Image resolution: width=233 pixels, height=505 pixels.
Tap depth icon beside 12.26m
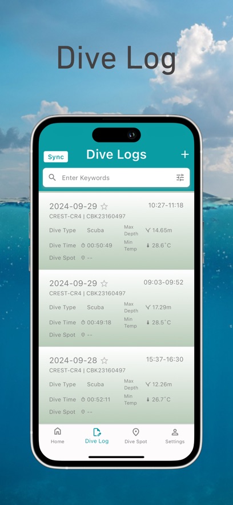(x=148, y=384)
